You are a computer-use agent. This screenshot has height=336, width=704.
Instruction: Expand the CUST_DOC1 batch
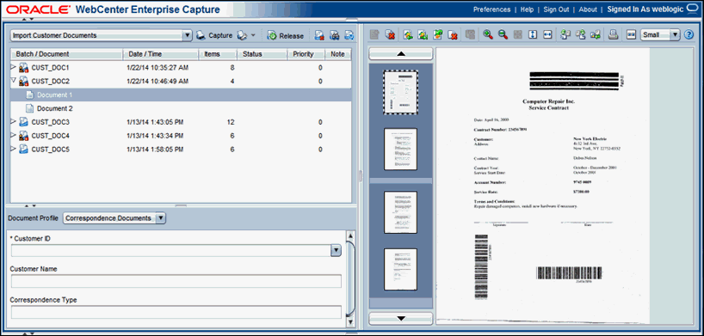pos(13,67)
